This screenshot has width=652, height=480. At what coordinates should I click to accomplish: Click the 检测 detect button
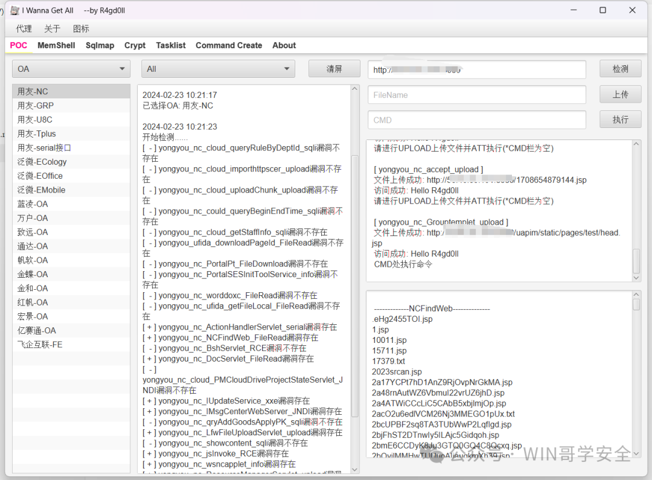pyautogui.click(x=621, y=69)
